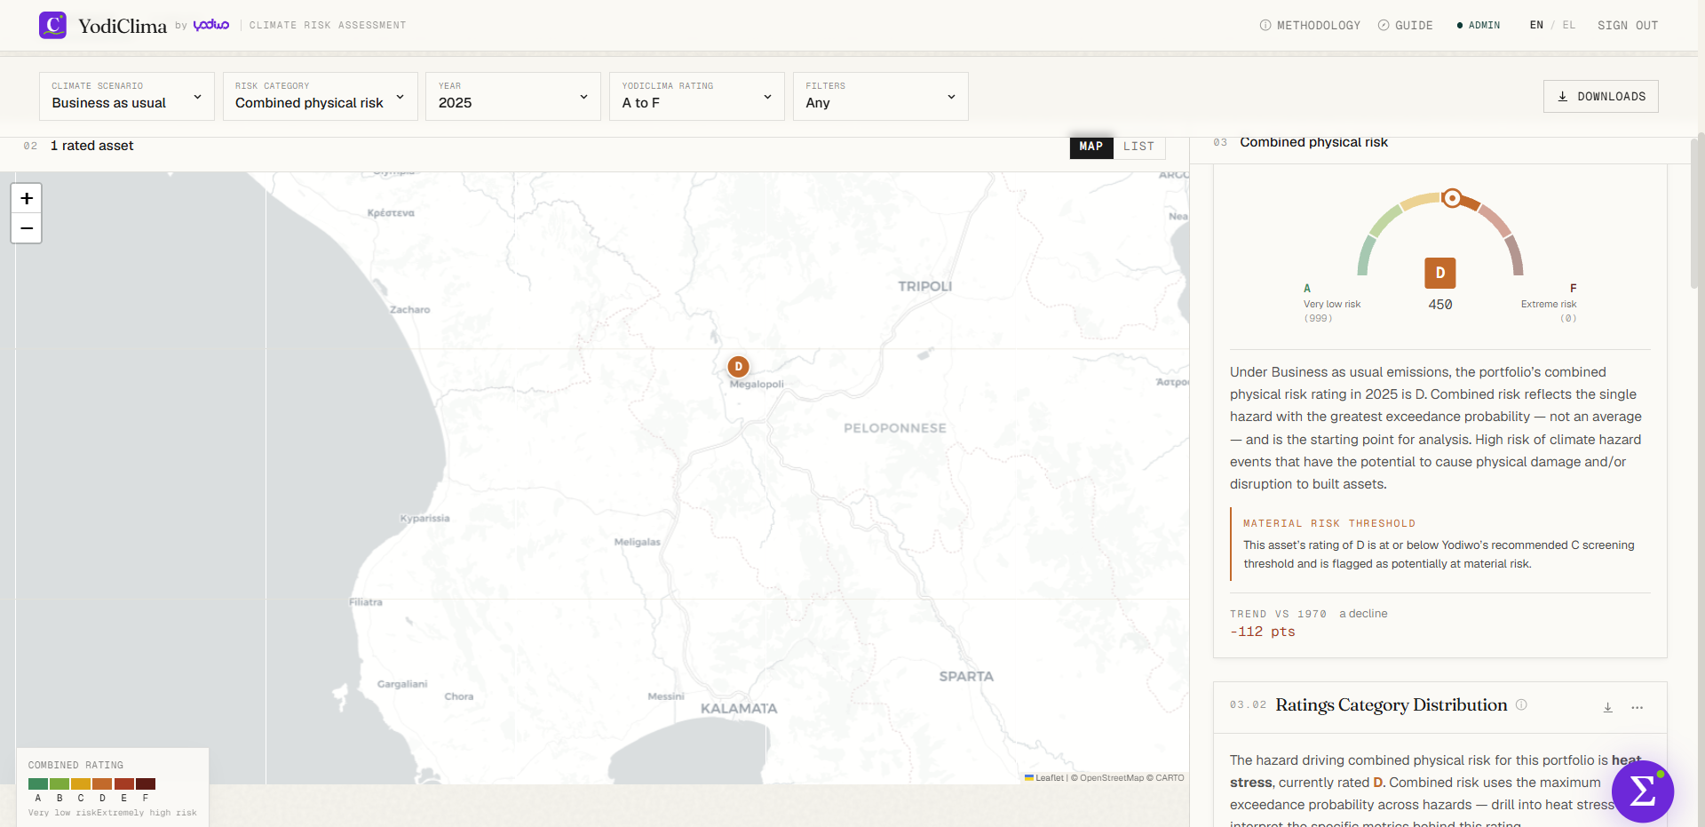Sign out of the application
The height and width of the screenshot is (827, 1705).
[x=1628, y=25]
